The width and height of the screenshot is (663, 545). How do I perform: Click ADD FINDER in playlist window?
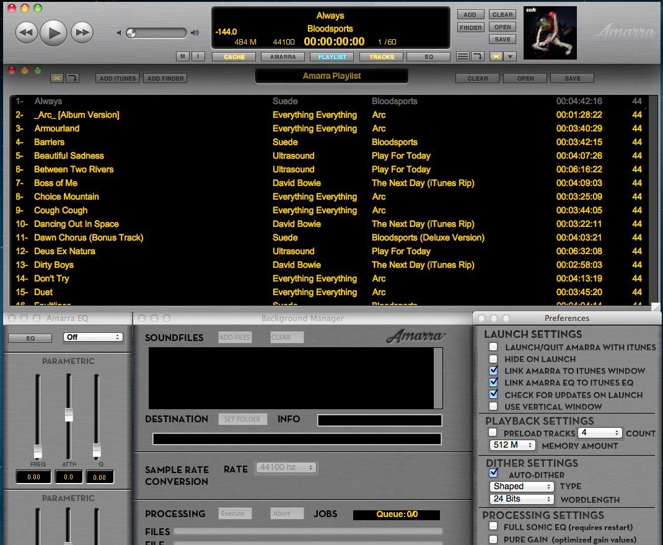(165, 78)
